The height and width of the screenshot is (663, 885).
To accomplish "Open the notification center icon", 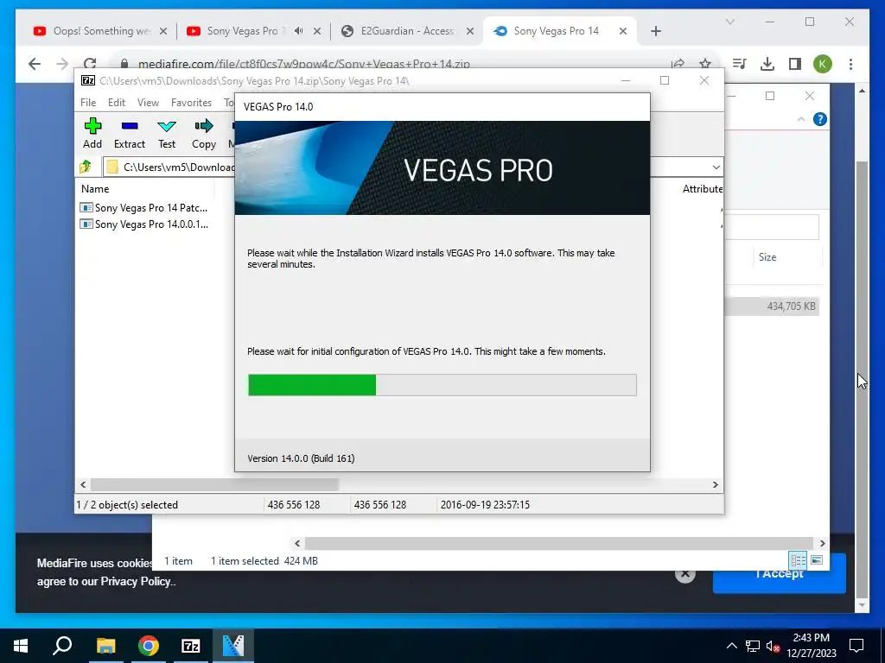I will click(x=856, y=646).
